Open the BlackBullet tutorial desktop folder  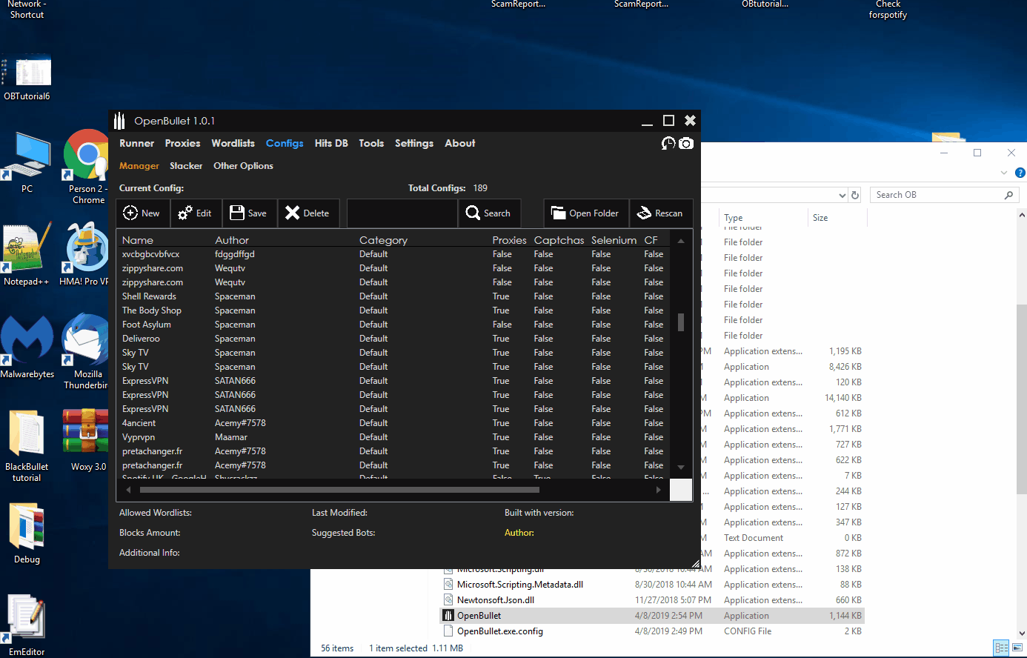pos(27,446)
